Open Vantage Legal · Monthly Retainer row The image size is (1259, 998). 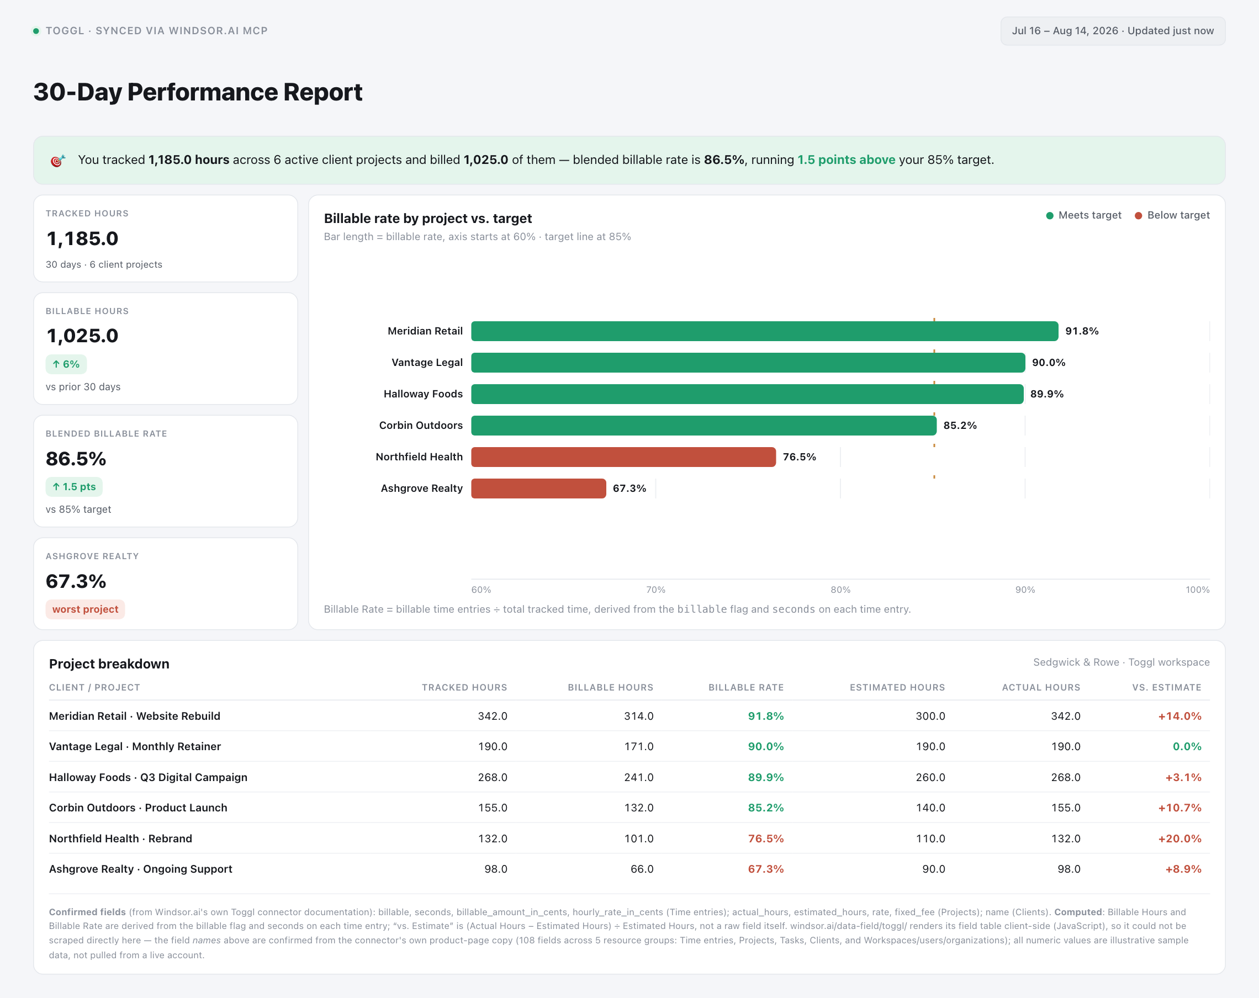click(629, 746)
